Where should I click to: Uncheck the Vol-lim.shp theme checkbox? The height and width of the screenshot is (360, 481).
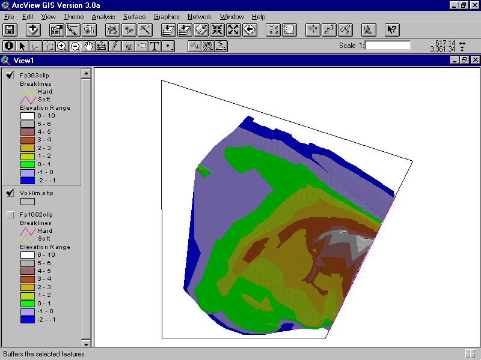[10, 193]
